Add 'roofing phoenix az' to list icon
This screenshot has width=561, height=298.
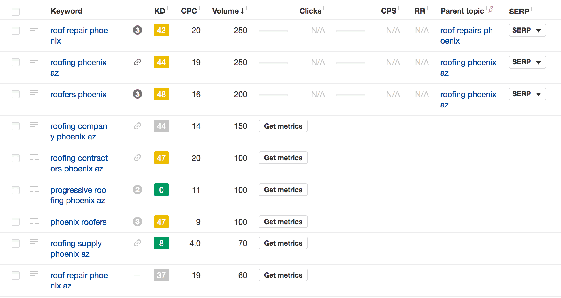35,62
